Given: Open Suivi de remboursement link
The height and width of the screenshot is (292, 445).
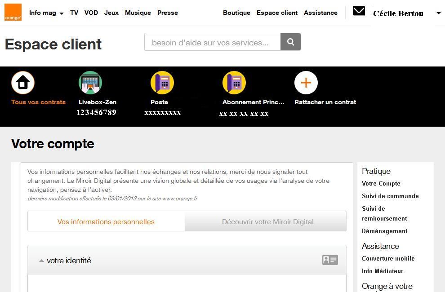Looking at the screenshot, I should pyautogui.click(x=384, y=213).
